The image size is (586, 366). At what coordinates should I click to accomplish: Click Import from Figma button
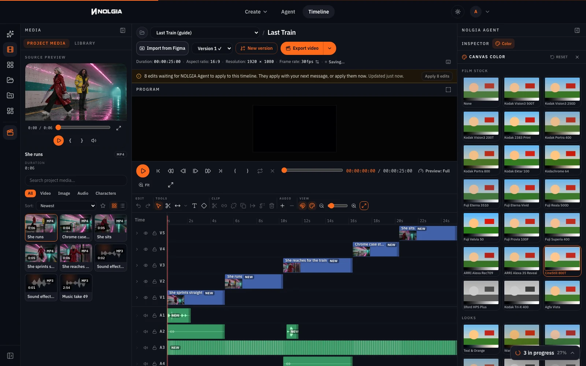pos(163,48)
